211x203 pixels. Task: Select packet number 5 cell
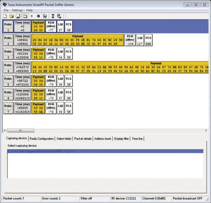coord(8,81)
